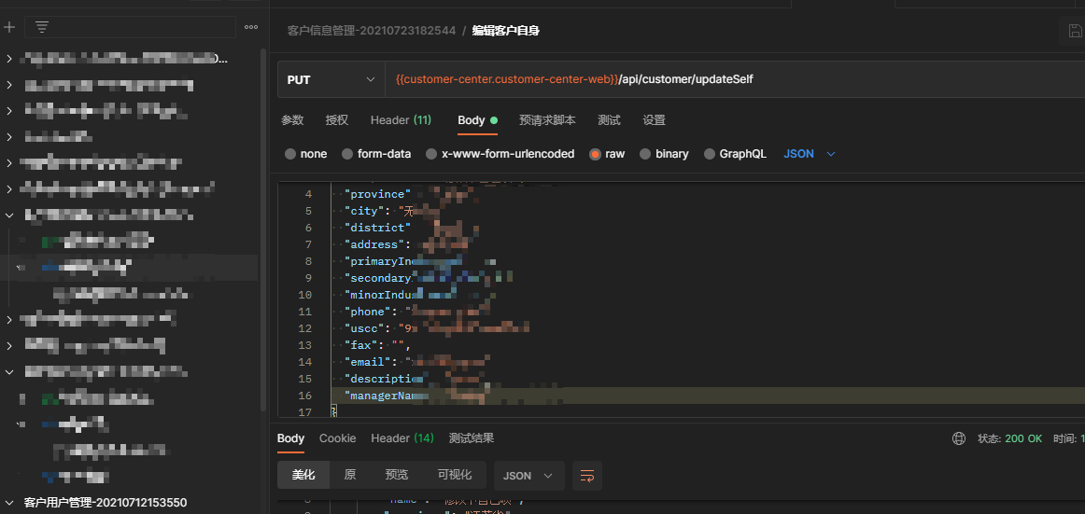The height and width of the screenshot is (514, 1085).
Task: Open the 参数 request tab
Action: pyautogui.click(x=292, y=120)
